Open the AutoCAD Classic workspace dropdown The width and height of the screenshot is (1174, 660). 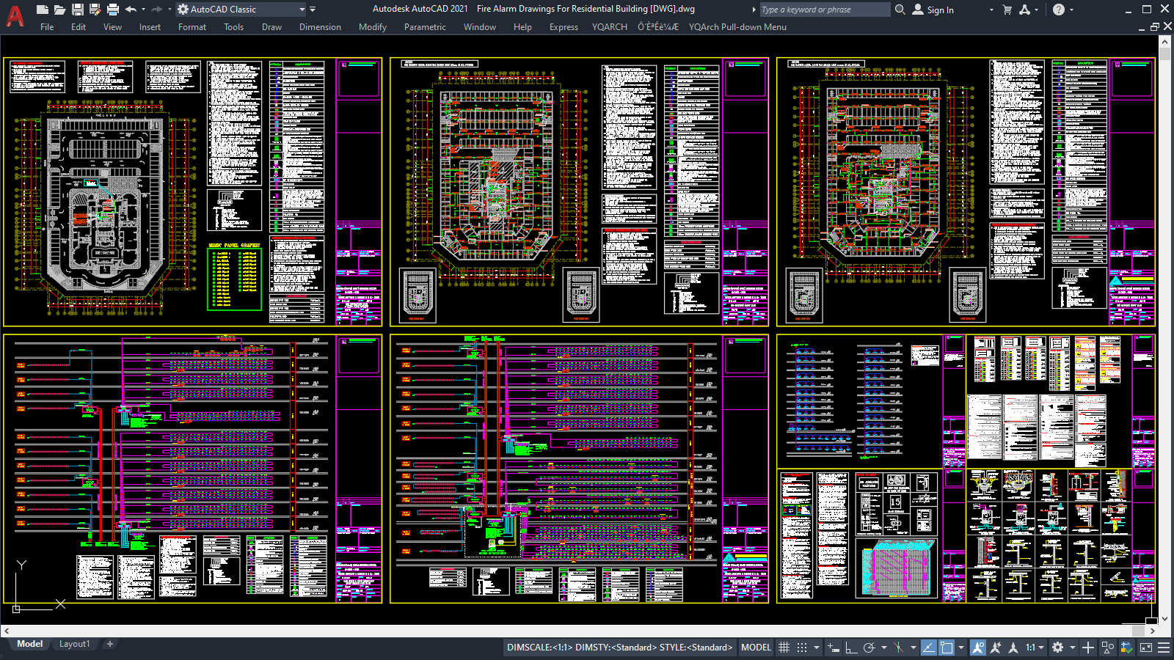242,10
